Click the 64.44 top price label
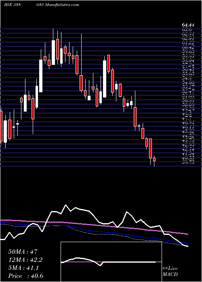 coord(188,25)
